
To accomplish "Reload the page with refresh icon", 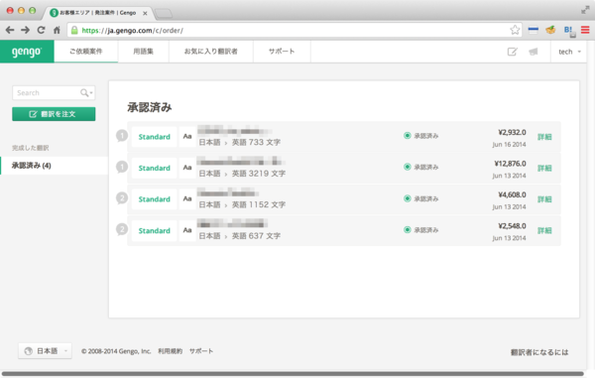I will (x=41, y=30).
